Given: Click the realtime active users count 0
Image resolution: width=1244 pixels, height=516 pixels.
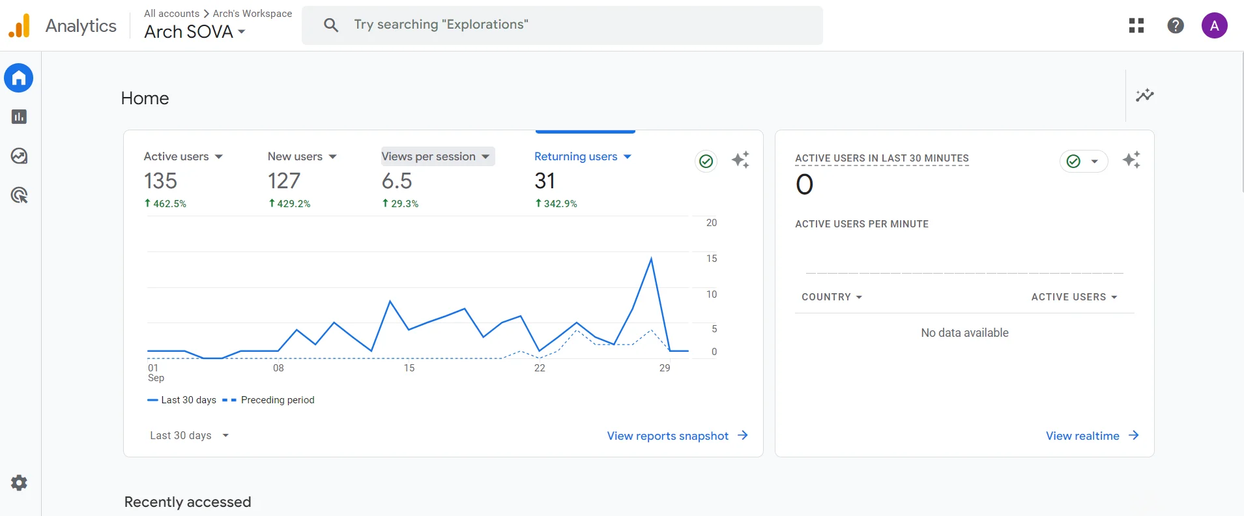Looking at the screenshot, I should (x=805, y=184).
